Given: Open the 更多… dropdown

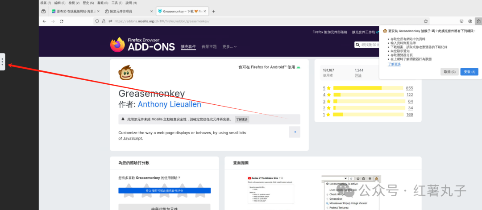Looking at the screenshot, I should (229, 47).
